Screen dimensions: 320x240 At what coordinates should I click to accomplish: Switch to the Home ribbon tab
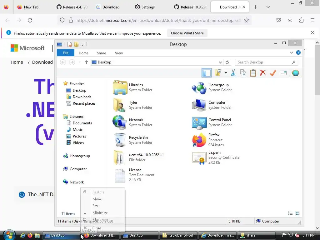tap(83, 53)
